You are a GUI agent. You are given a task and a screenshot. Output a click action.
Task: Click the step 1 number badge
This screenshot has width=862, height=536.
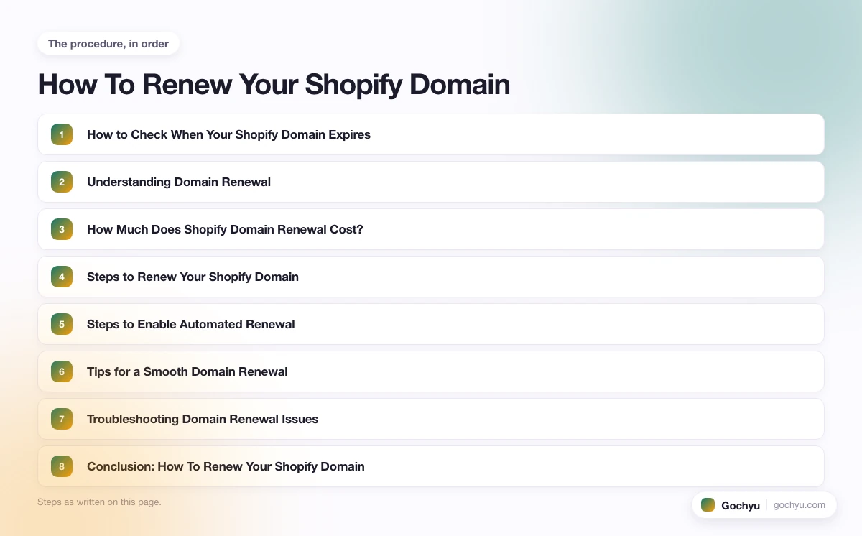[x=62, y=134]
